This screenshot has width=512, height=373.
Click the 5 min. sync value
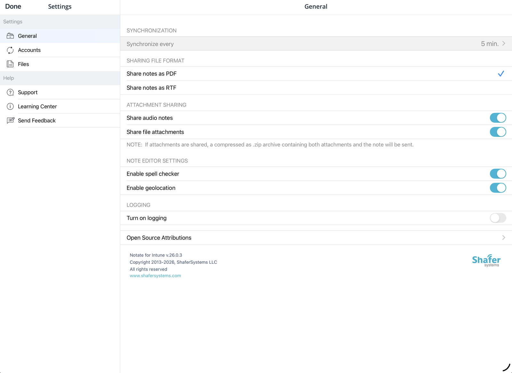click(490, 44)
